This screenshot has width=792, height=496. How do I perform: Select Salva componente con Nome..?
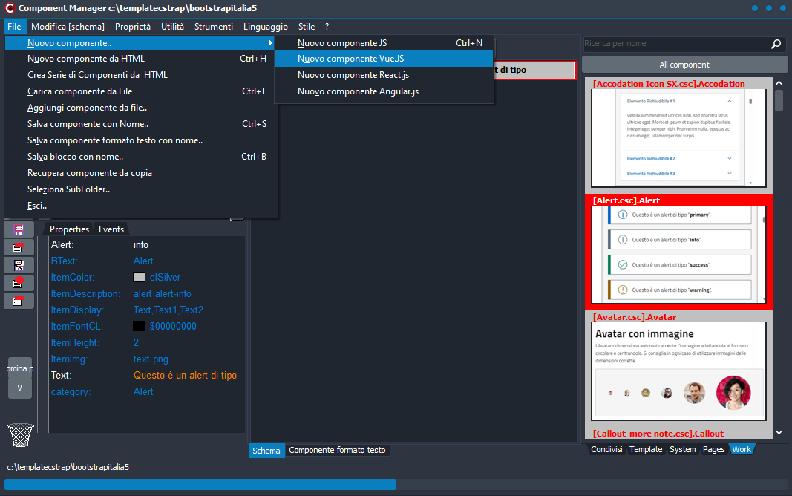click(x=141, y=124)
